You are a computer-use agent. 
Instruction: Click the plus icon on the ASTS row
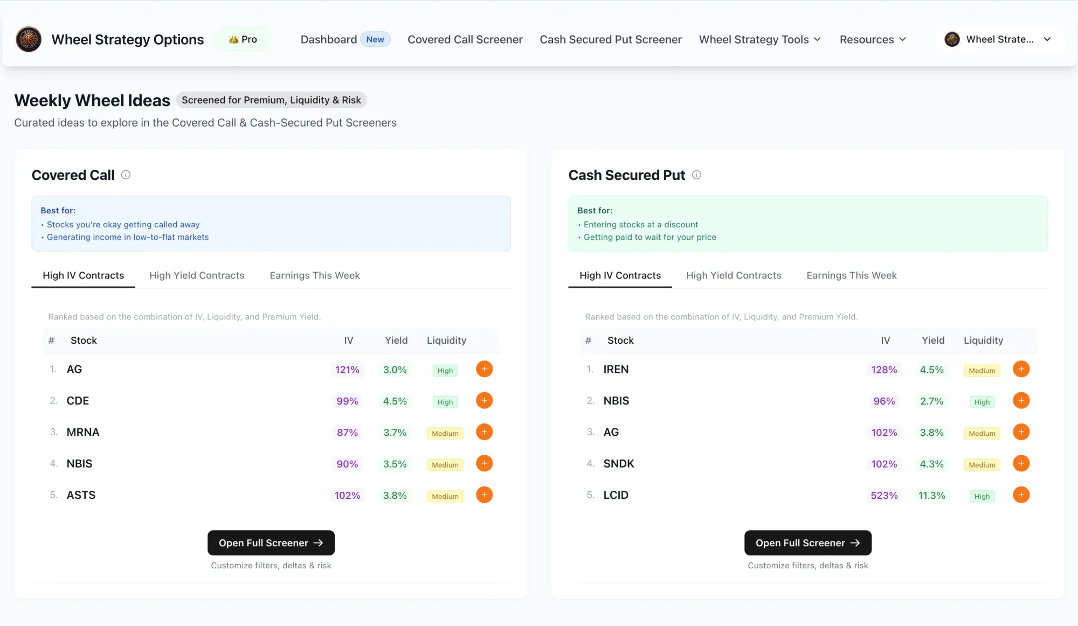[484, 495]
